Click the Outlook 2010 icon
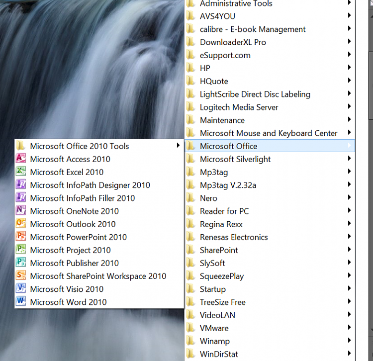Viewport: 373px width, 361px height. tap(21, 224)
